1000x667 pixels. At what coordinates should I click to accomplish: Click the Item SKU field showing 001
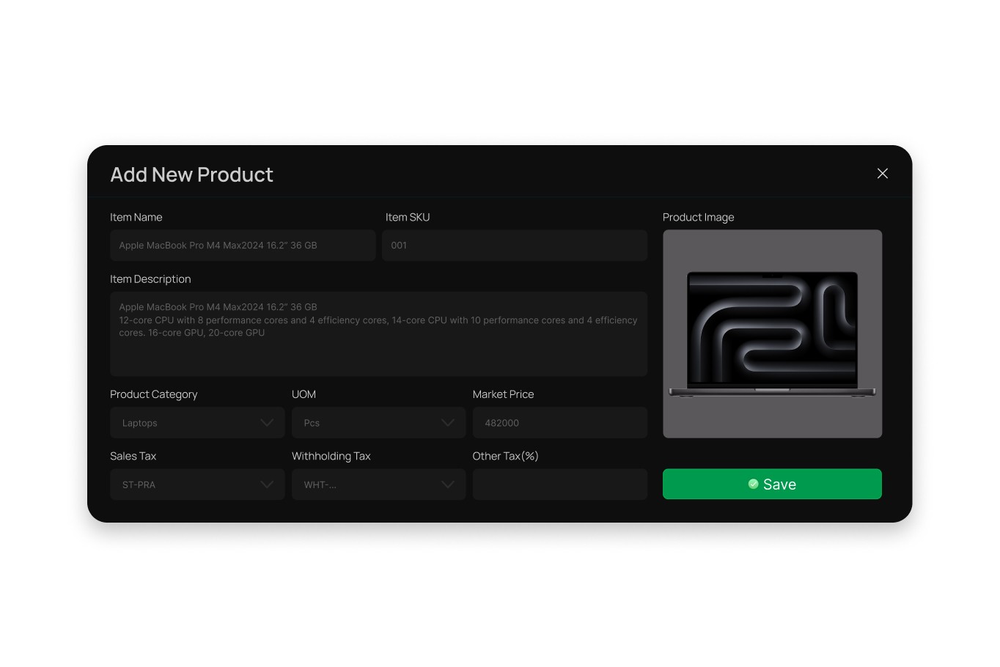pyautogui.click(x=515, y=246)
